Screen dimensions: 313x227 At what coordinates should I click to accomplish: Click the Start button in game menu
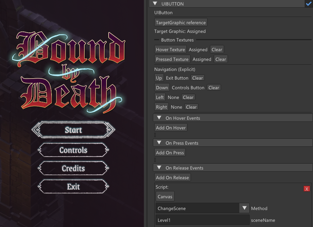coord(73,130)
